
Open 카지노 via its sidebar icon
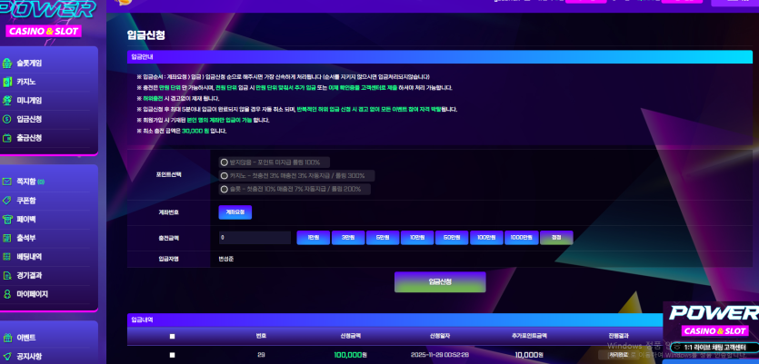[x=7, y=82]
